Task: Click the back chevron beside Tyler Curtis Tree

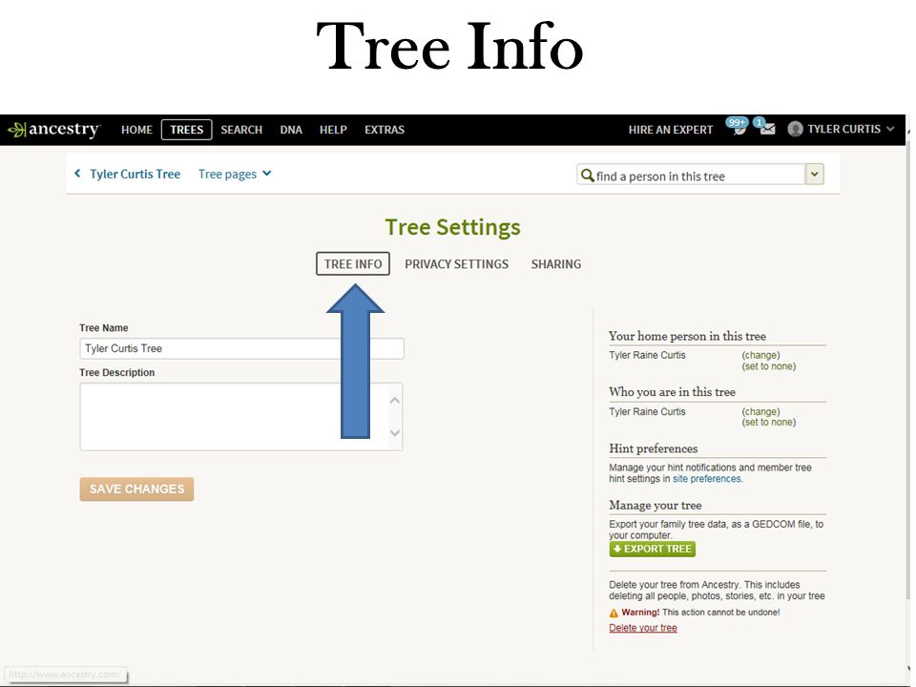Action: (77, 174)
